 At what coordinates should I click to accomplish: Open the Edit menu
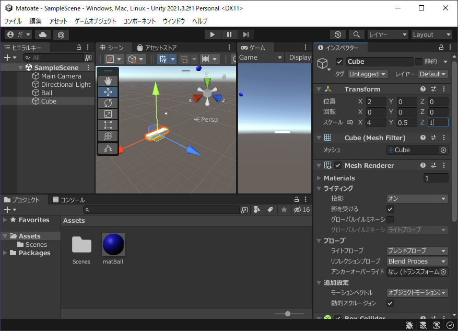(x=36, y=21)
